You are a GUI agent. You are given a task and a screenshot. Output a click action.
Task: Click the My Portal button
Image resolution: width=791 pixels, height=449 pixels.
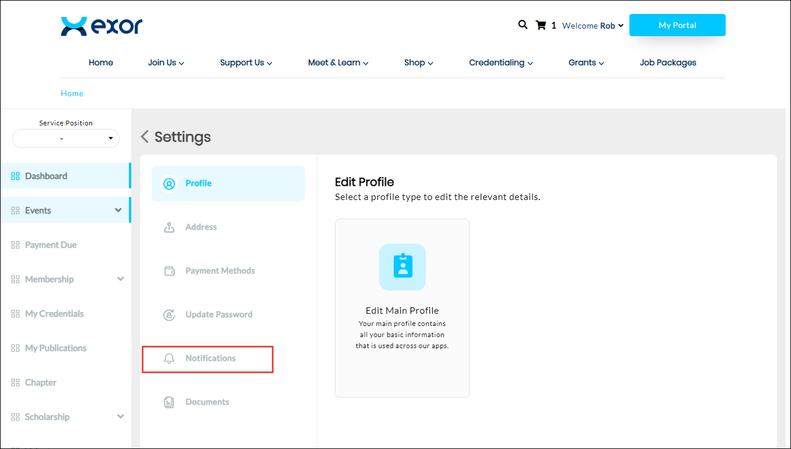tap(677, 25)
